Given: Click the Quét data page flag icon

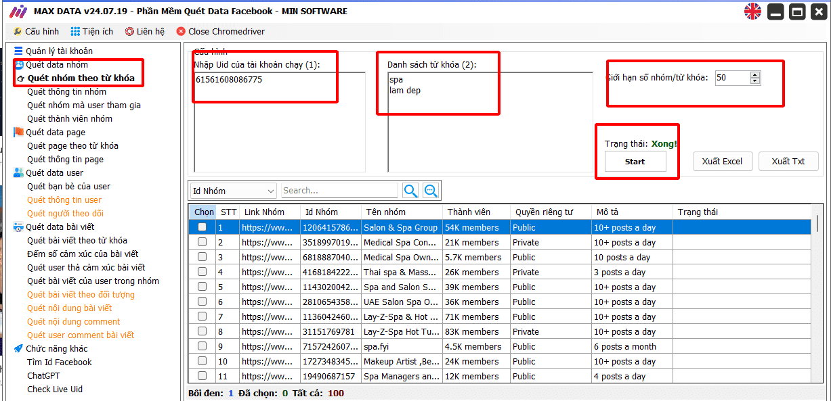Looking at the screenshot, I should 18,132.
